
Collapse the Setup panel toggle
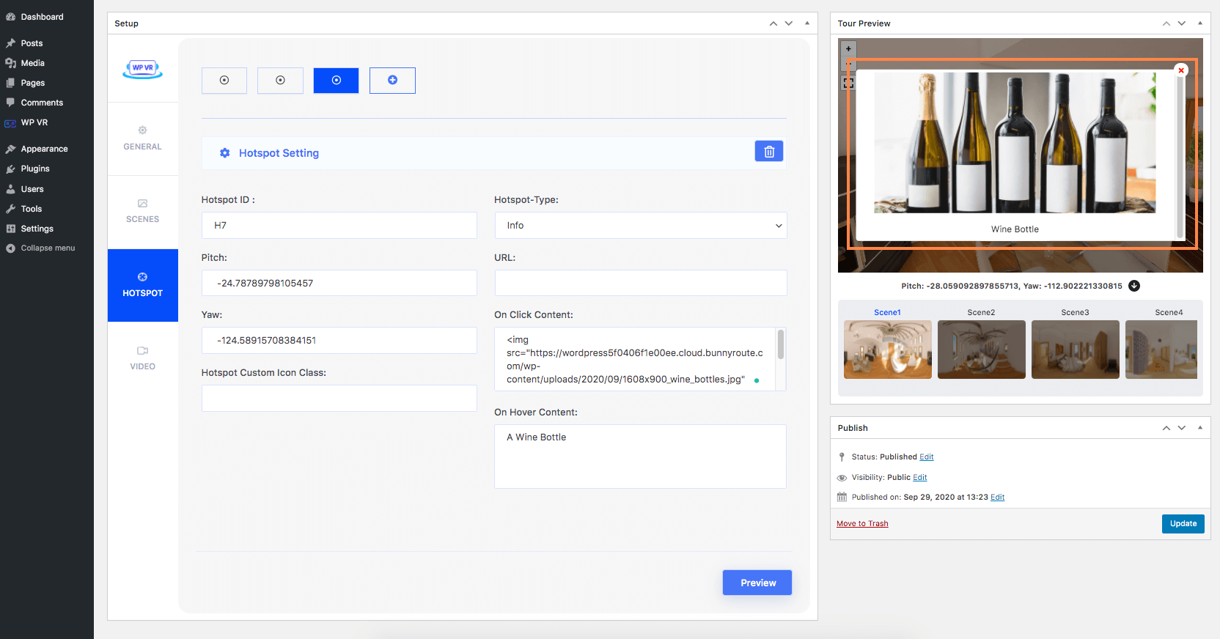[806, 23]
